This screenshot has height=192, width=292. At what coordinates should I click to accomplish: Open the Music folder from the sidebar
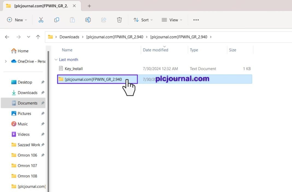[x=22, y=124]
